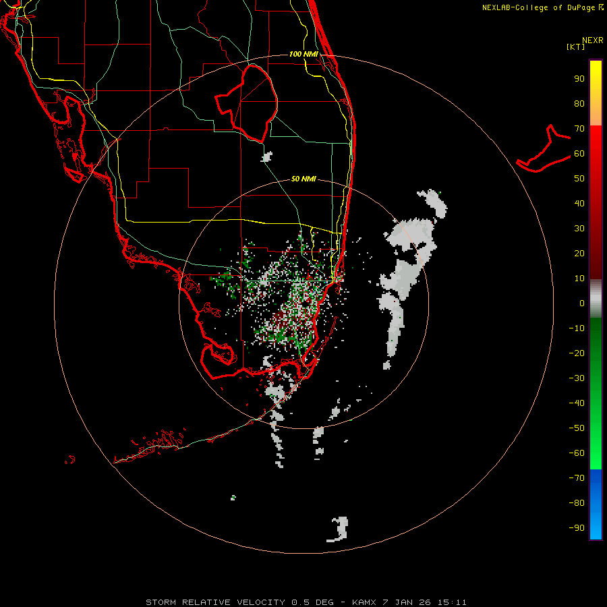Click the Lake Okeechobee outline on map

(246, 103)
